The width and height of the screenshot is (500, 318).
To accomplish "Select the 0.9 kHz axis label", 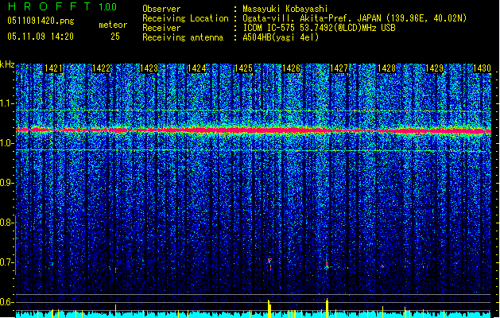I will pyautogui.click(x=7, y=183).
